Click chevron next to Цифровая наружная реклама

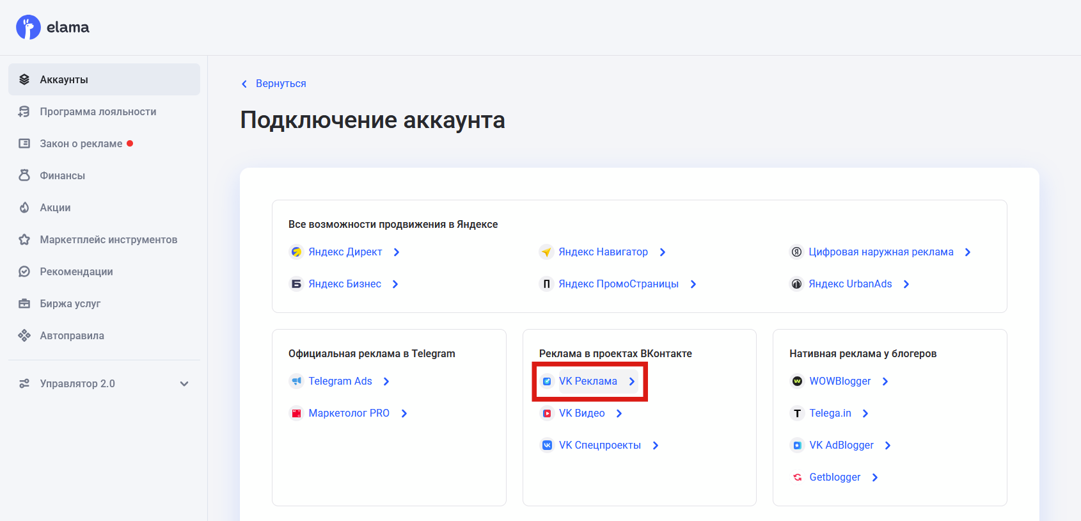tap(968, 252)
